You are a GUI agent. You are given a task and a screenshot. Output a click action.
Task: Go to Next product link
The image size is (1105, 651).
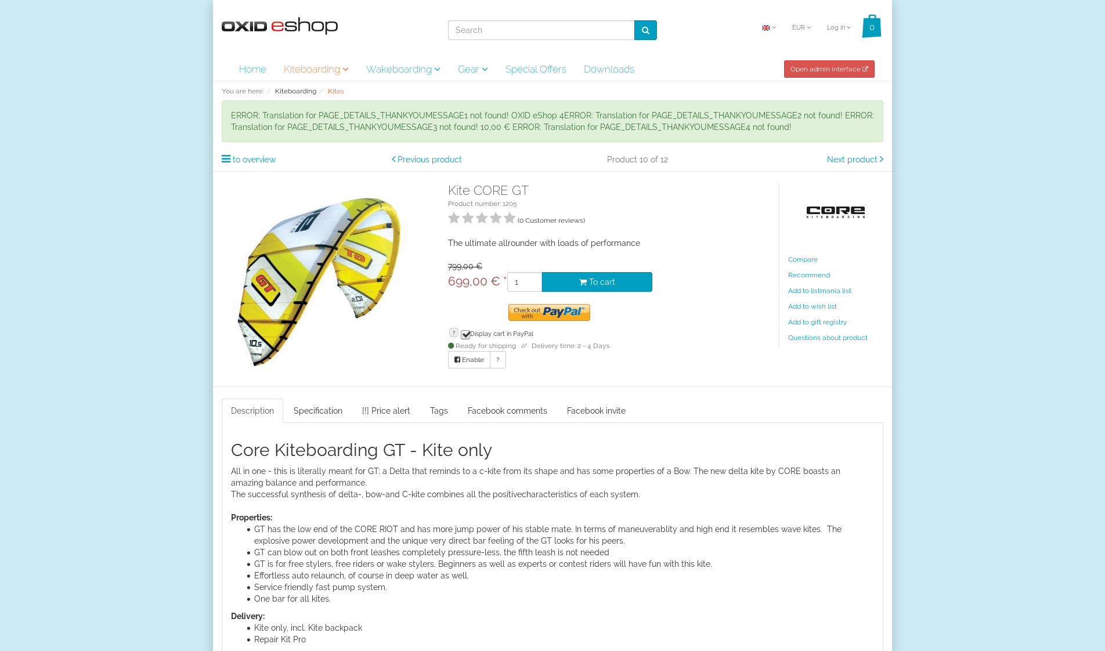pyautogui.click(x=855, y=160)
